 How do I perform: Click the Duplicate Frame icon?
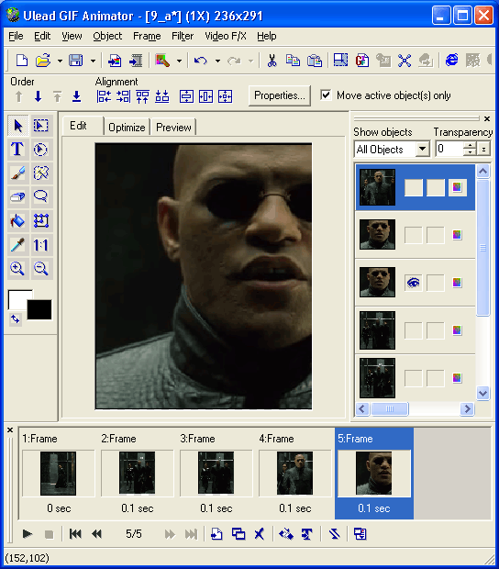tap(238, 534)
